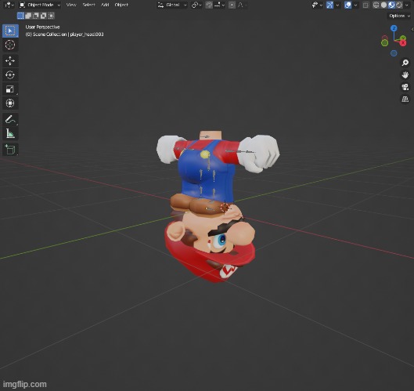Screen dimensions: 414x391
Task: Open the View menu
Action: tap(71, 5)
